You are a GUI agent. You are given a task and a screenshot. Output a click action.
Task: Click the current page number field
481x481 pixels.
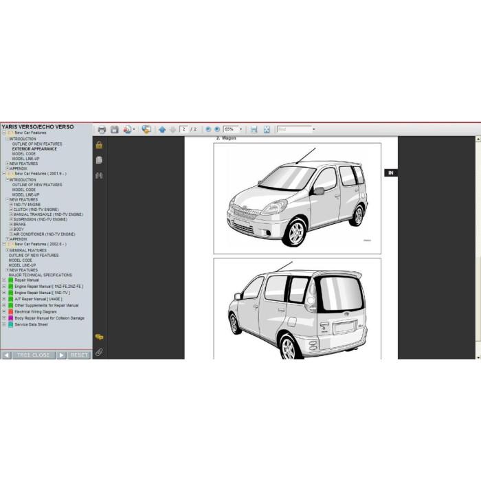pyautogui.click(x=183, y=129)
